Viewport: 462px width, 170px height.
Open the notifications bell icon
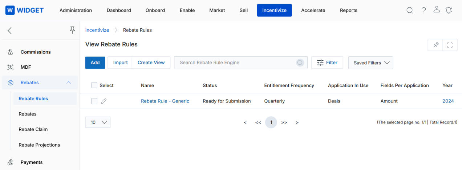coord(449,10)
